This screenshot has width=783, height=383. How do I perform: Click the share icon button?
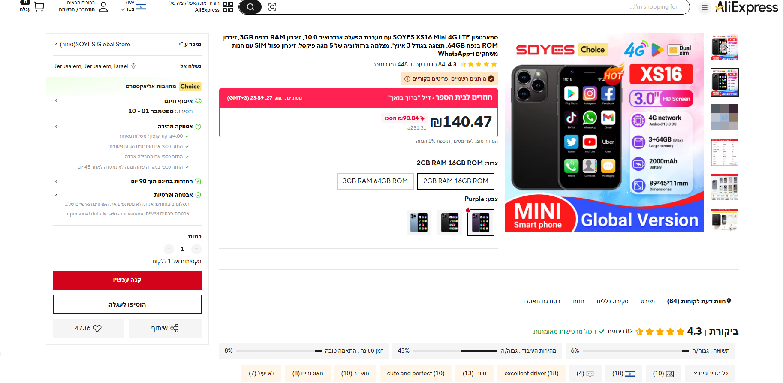pos(165,328)
